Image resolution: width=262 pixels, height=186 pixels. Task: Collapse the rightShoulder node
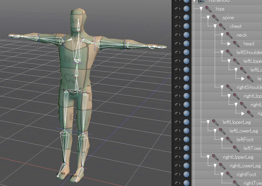[x=222, y=87]
